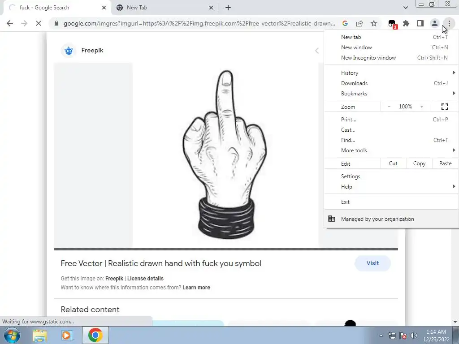Click the Freepik robot logo icon
This screenshot has width=459, height=344.
69,50
